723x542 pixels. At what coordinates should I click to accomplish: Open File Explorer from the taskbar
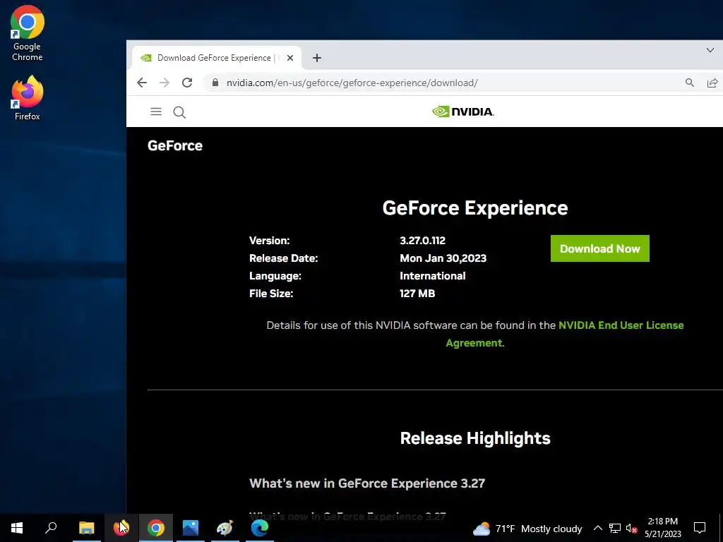click(86, 528)
